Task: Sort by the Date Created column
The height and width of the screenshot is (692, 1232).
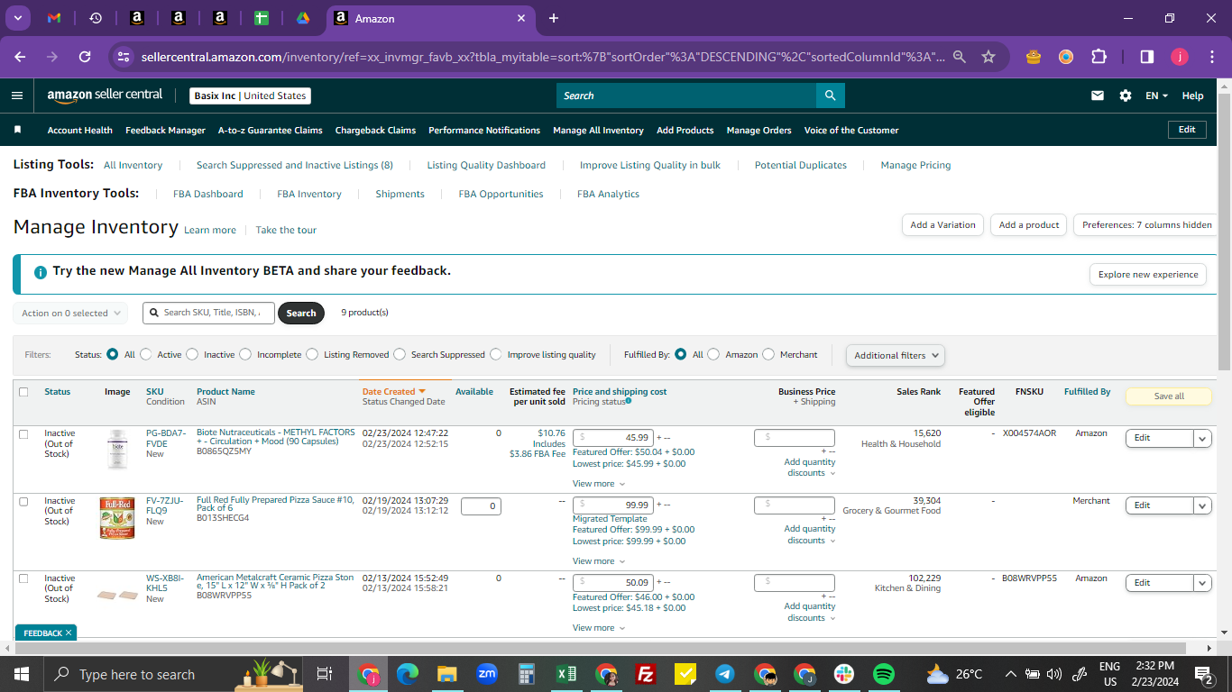Action: [393, 392]
